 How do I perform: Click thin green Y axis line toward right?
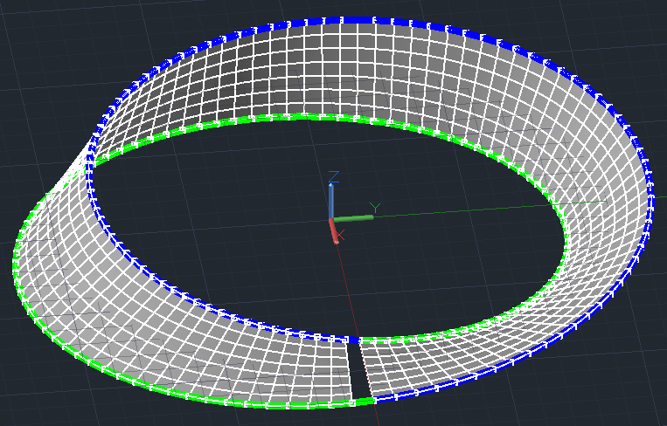click(x=490, y=208)
